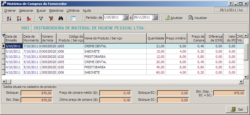The width and height of the screenshot is (250, 115).
Task: Click the Data de Emissão column header
Action: coord(14,38)
